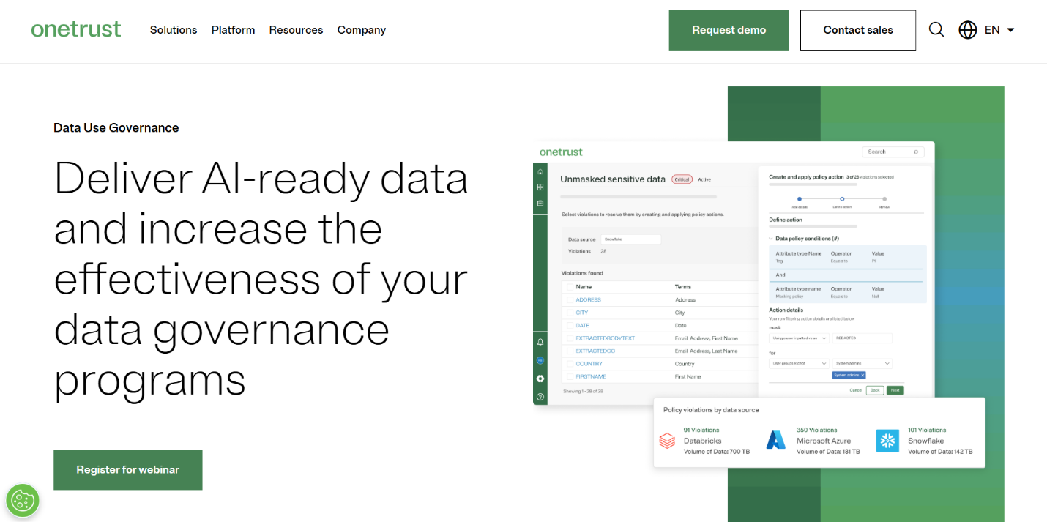1047x522 pixels.
Task: Open the Solutions menu
Action: pyautogui.click(x=174, y=30)
